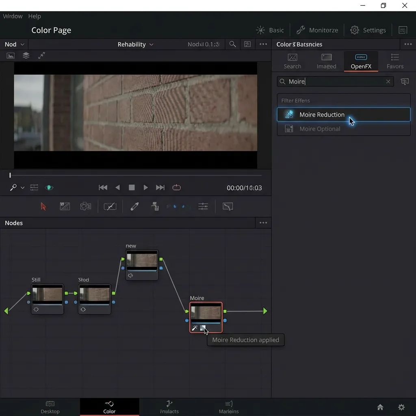Image resolution: width=416 pixels, height=416 pixels.
Task: Click the playback scrubber handle
Action: tap(10, 175)
